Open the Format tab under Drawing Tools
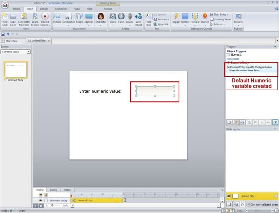Image resolution: width=279 pixels, height=213 pixels. [x=107, y=9]
